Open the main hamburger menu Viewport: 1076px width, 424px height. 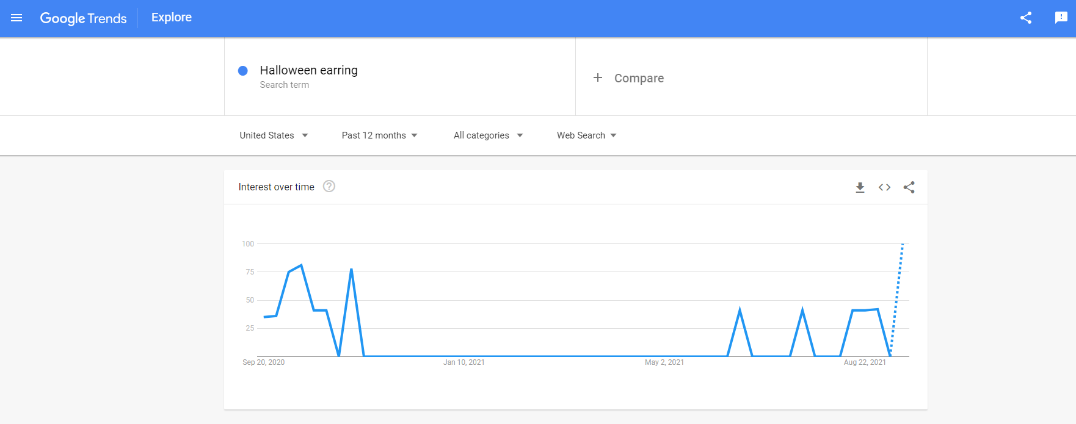coord(16,18)
